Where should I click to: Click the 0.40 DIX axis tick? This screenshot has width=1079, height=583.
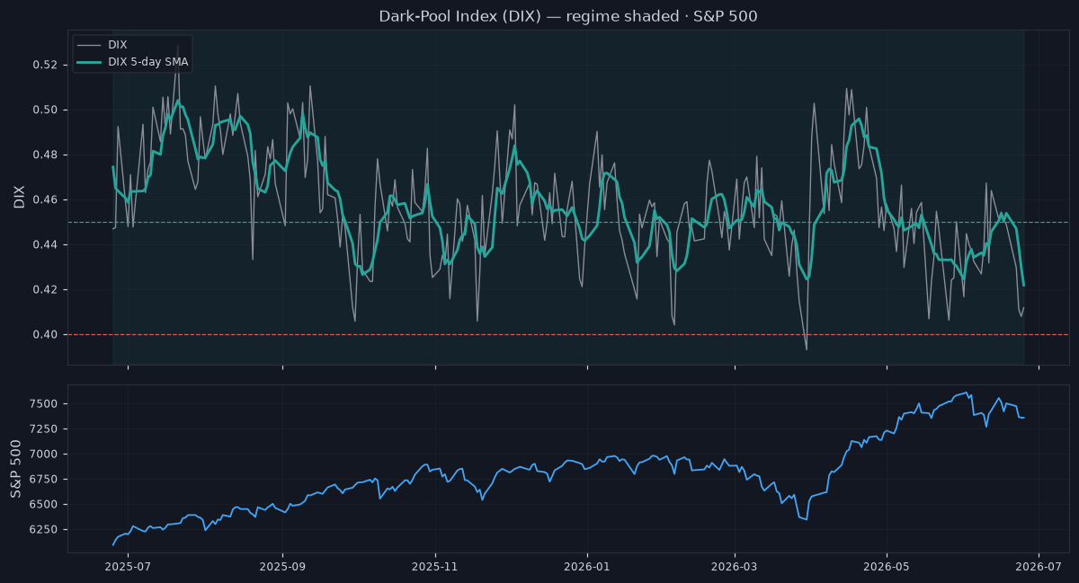(47, 335)
